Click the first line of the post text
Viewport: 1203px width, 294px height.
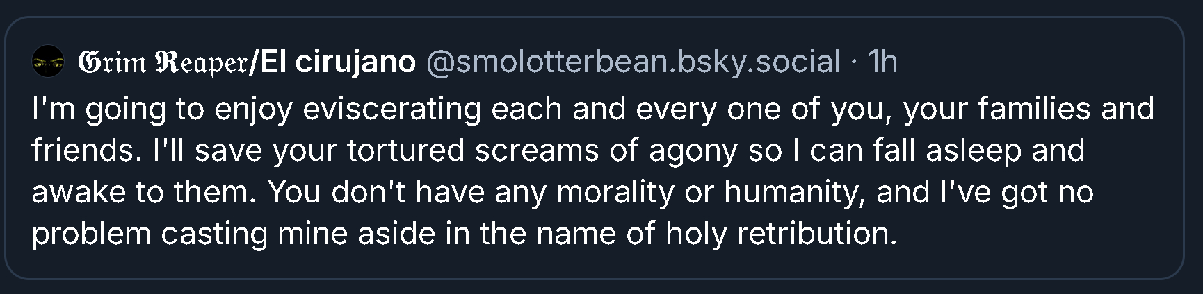click(x=592, y=109)
